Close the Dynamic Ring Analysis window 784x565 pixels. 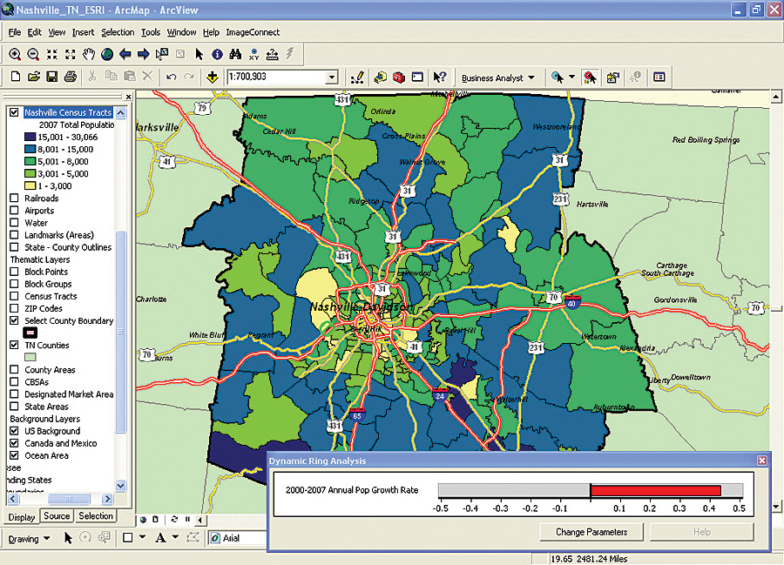[x=761, y=461]
